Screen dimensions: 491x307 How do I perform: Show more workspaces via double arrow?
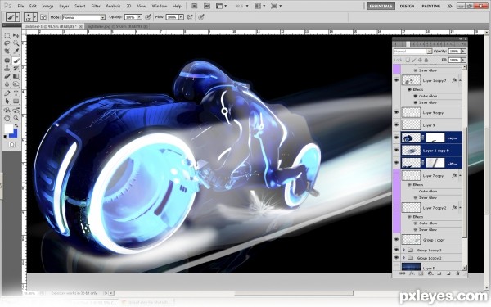[449, 6]
